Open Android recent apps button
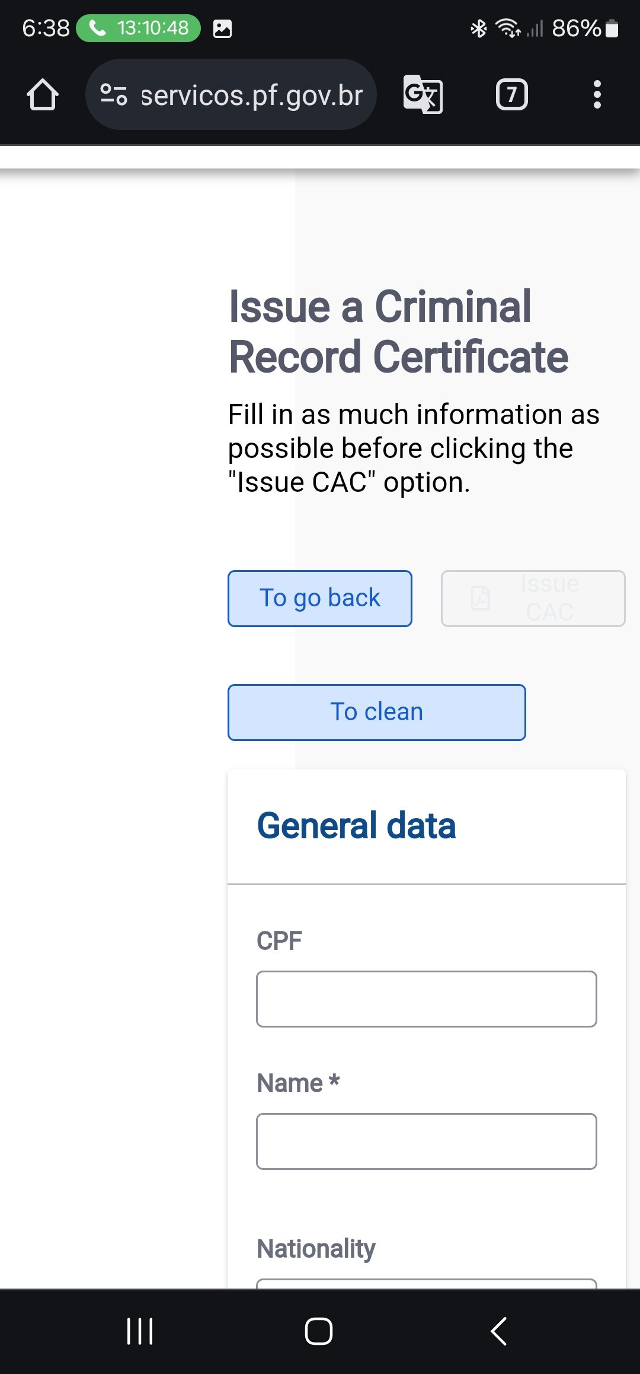Viewport: 640px width, 1374px height. point(140,1331)
